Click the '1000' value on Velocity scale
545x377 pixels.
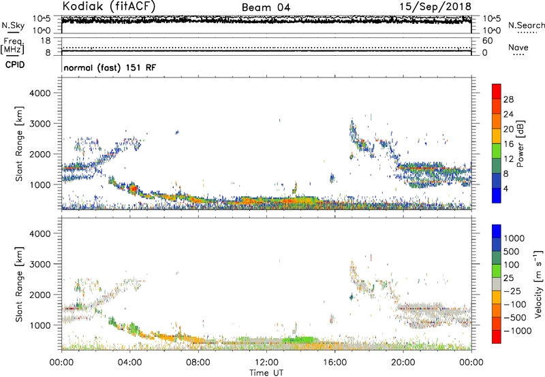(x=514, y=238)
